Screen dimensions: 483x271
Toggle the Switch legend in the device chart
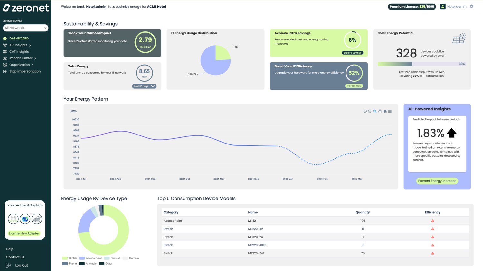[70, 258]
